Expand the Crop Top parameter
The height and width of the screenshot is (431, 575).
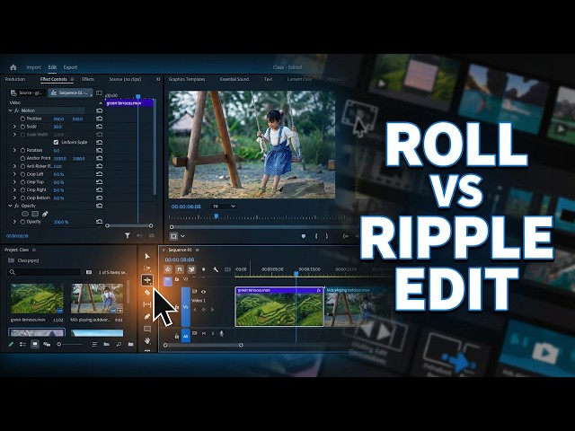[x=14, y=181]
